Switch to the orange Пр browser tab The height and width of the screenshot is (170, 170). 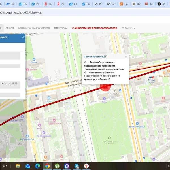click(x=124, y=4)
